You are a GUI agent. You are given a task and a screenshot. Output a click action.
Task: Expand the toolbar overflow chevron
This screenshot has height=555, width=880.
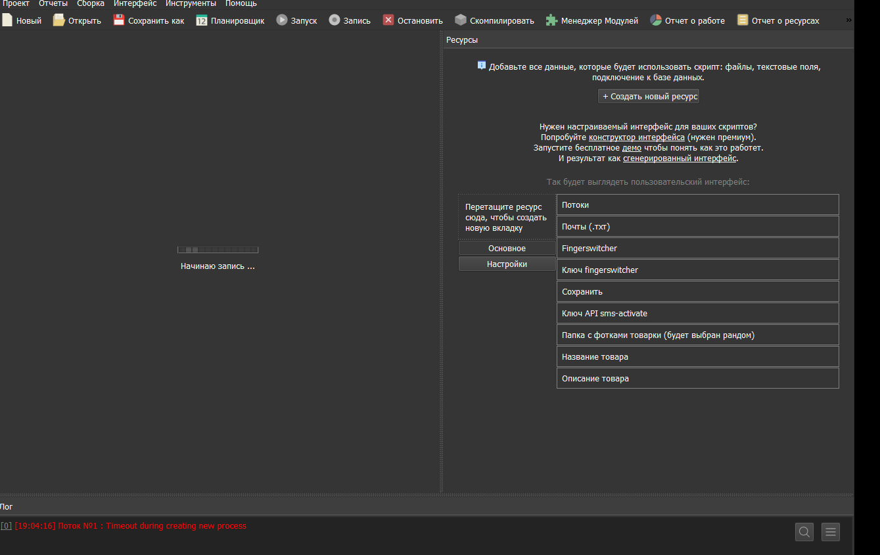847,20
